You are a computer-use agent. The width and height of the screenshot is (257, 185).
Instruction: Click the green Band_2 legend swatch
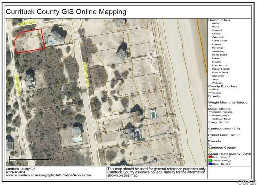coord(210,160)
